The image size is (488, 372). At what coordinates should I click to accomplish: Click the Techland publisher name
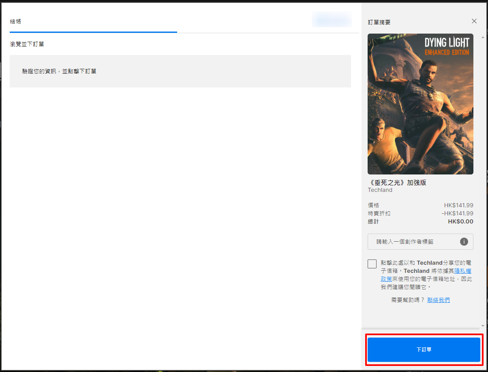[x=380, y=190]
